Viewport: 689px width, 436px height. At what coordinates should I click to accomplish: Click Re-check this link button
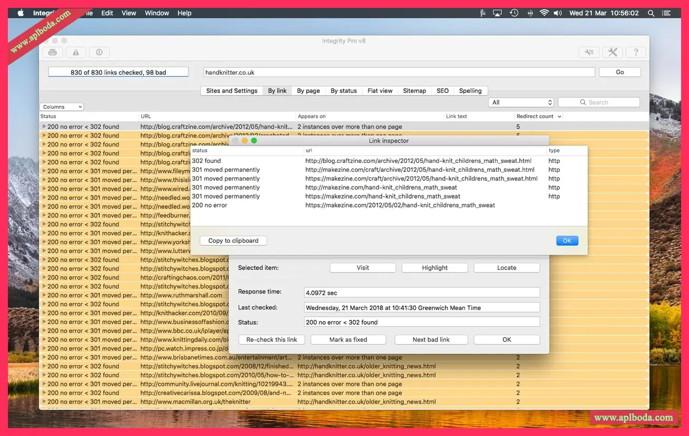coord(271,339)
